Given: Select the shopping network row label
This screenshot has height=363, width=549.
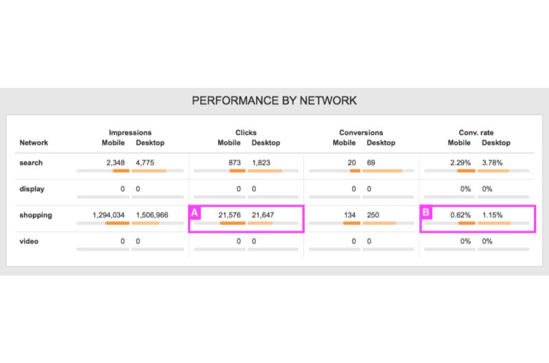Looking at the screenshot, I should pos(36,215).
